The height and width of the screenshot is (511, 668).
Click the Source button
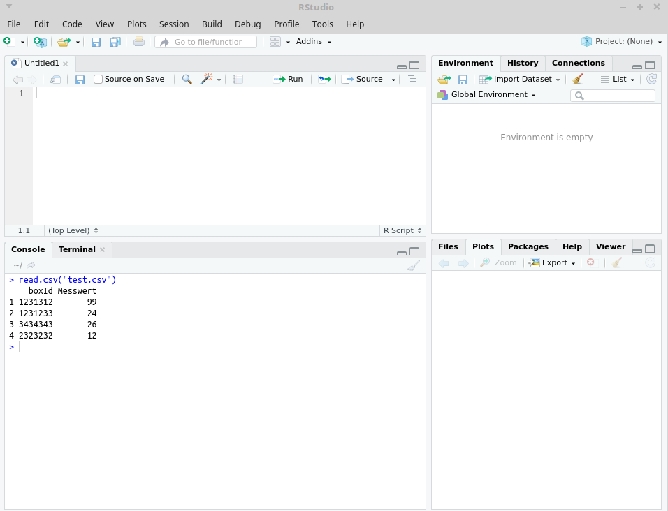tap(362, 79)
